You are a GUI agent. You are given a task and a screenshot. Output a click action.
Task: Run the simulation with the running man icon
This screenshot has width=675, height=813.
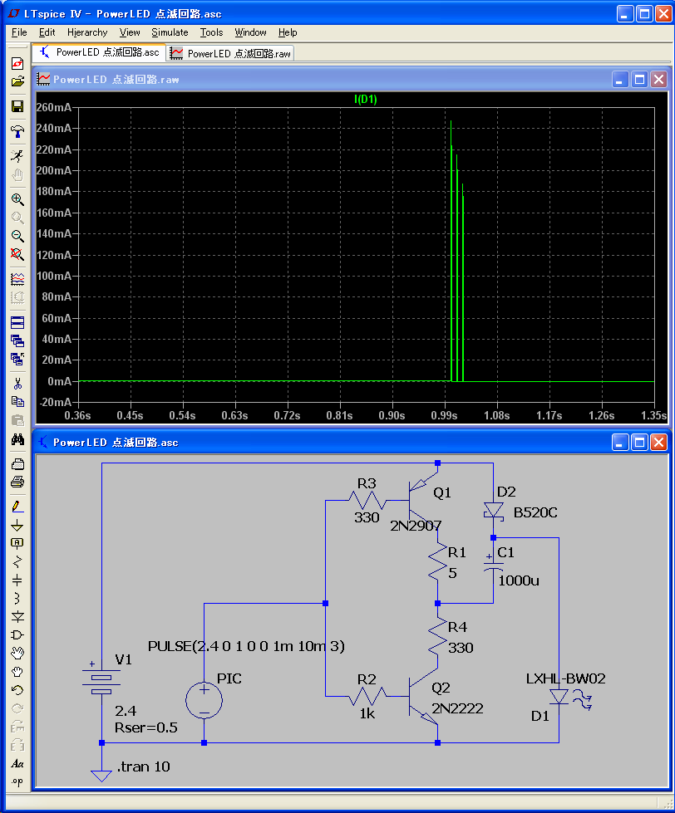(17, 156)
